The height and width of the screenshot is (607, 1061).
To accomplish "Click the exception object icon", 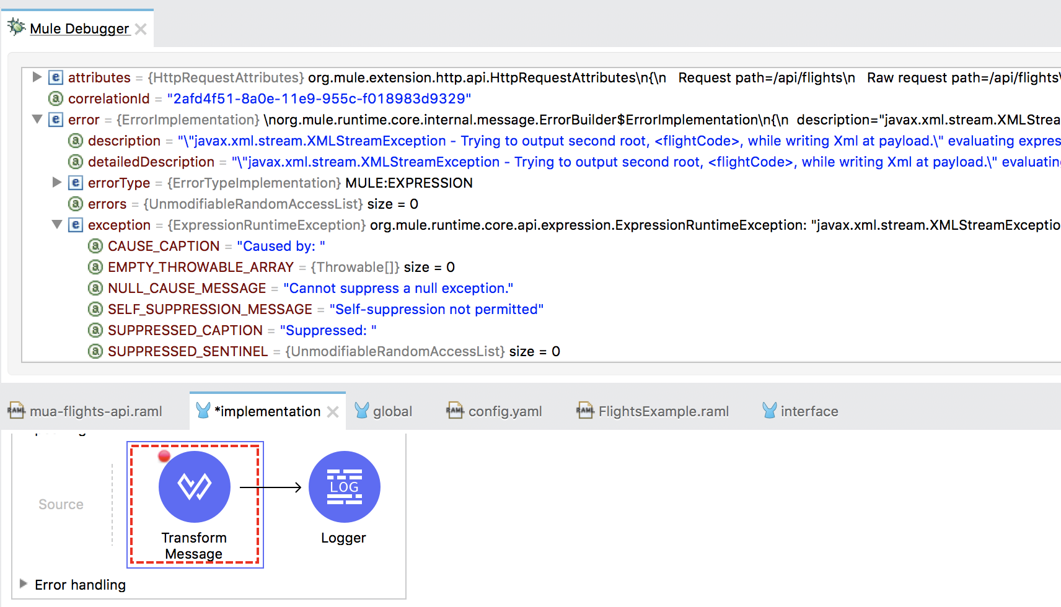I will [x=76, y=225].
